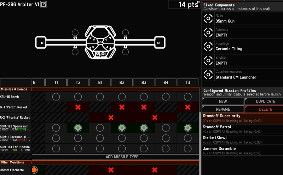Click red X for Perch Rocket at B3
283x175 pixels.
[144, 107]
